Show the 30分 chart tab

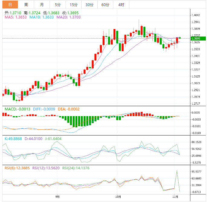[x=89, y=5]
